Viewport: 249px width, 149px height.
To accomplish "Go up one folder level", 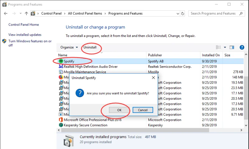I will point(26,13).
